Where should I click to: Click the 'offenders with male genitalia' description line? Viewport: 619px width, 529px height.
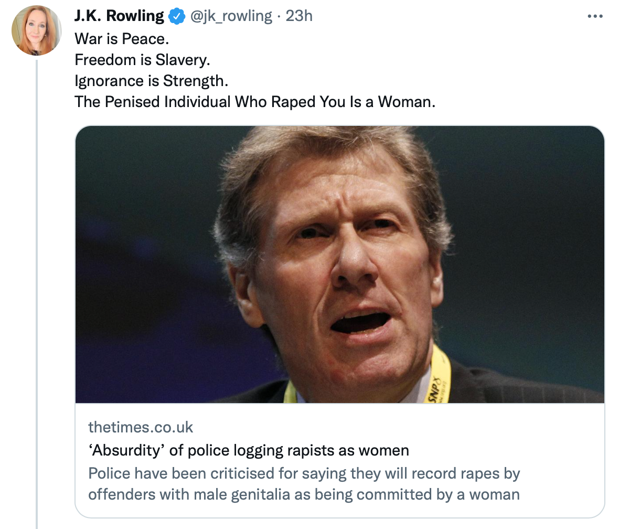(x=304, y=494)
